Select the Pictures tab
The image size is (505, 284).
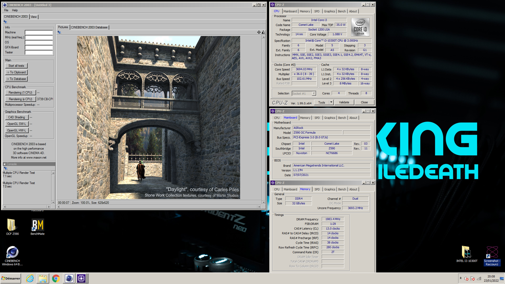point(63,27)
